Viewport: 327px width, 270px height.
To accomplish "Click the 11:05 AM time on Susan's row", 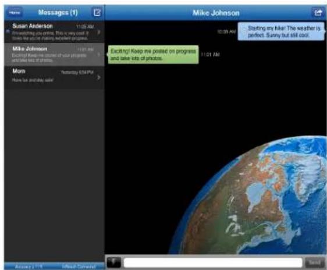I will tap(85, 27).
